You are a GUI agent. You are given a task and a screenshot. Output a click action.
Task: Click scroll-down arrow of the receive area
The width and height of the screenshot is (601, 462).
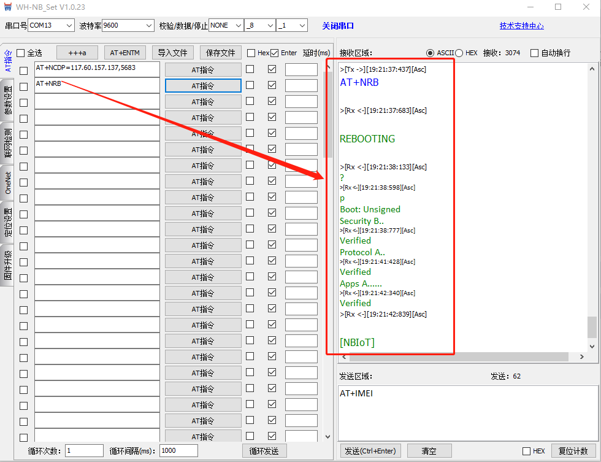tap(592, 347)
